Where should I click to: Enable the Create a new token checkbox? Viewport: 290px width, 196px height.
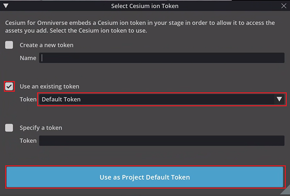[9, 45]
